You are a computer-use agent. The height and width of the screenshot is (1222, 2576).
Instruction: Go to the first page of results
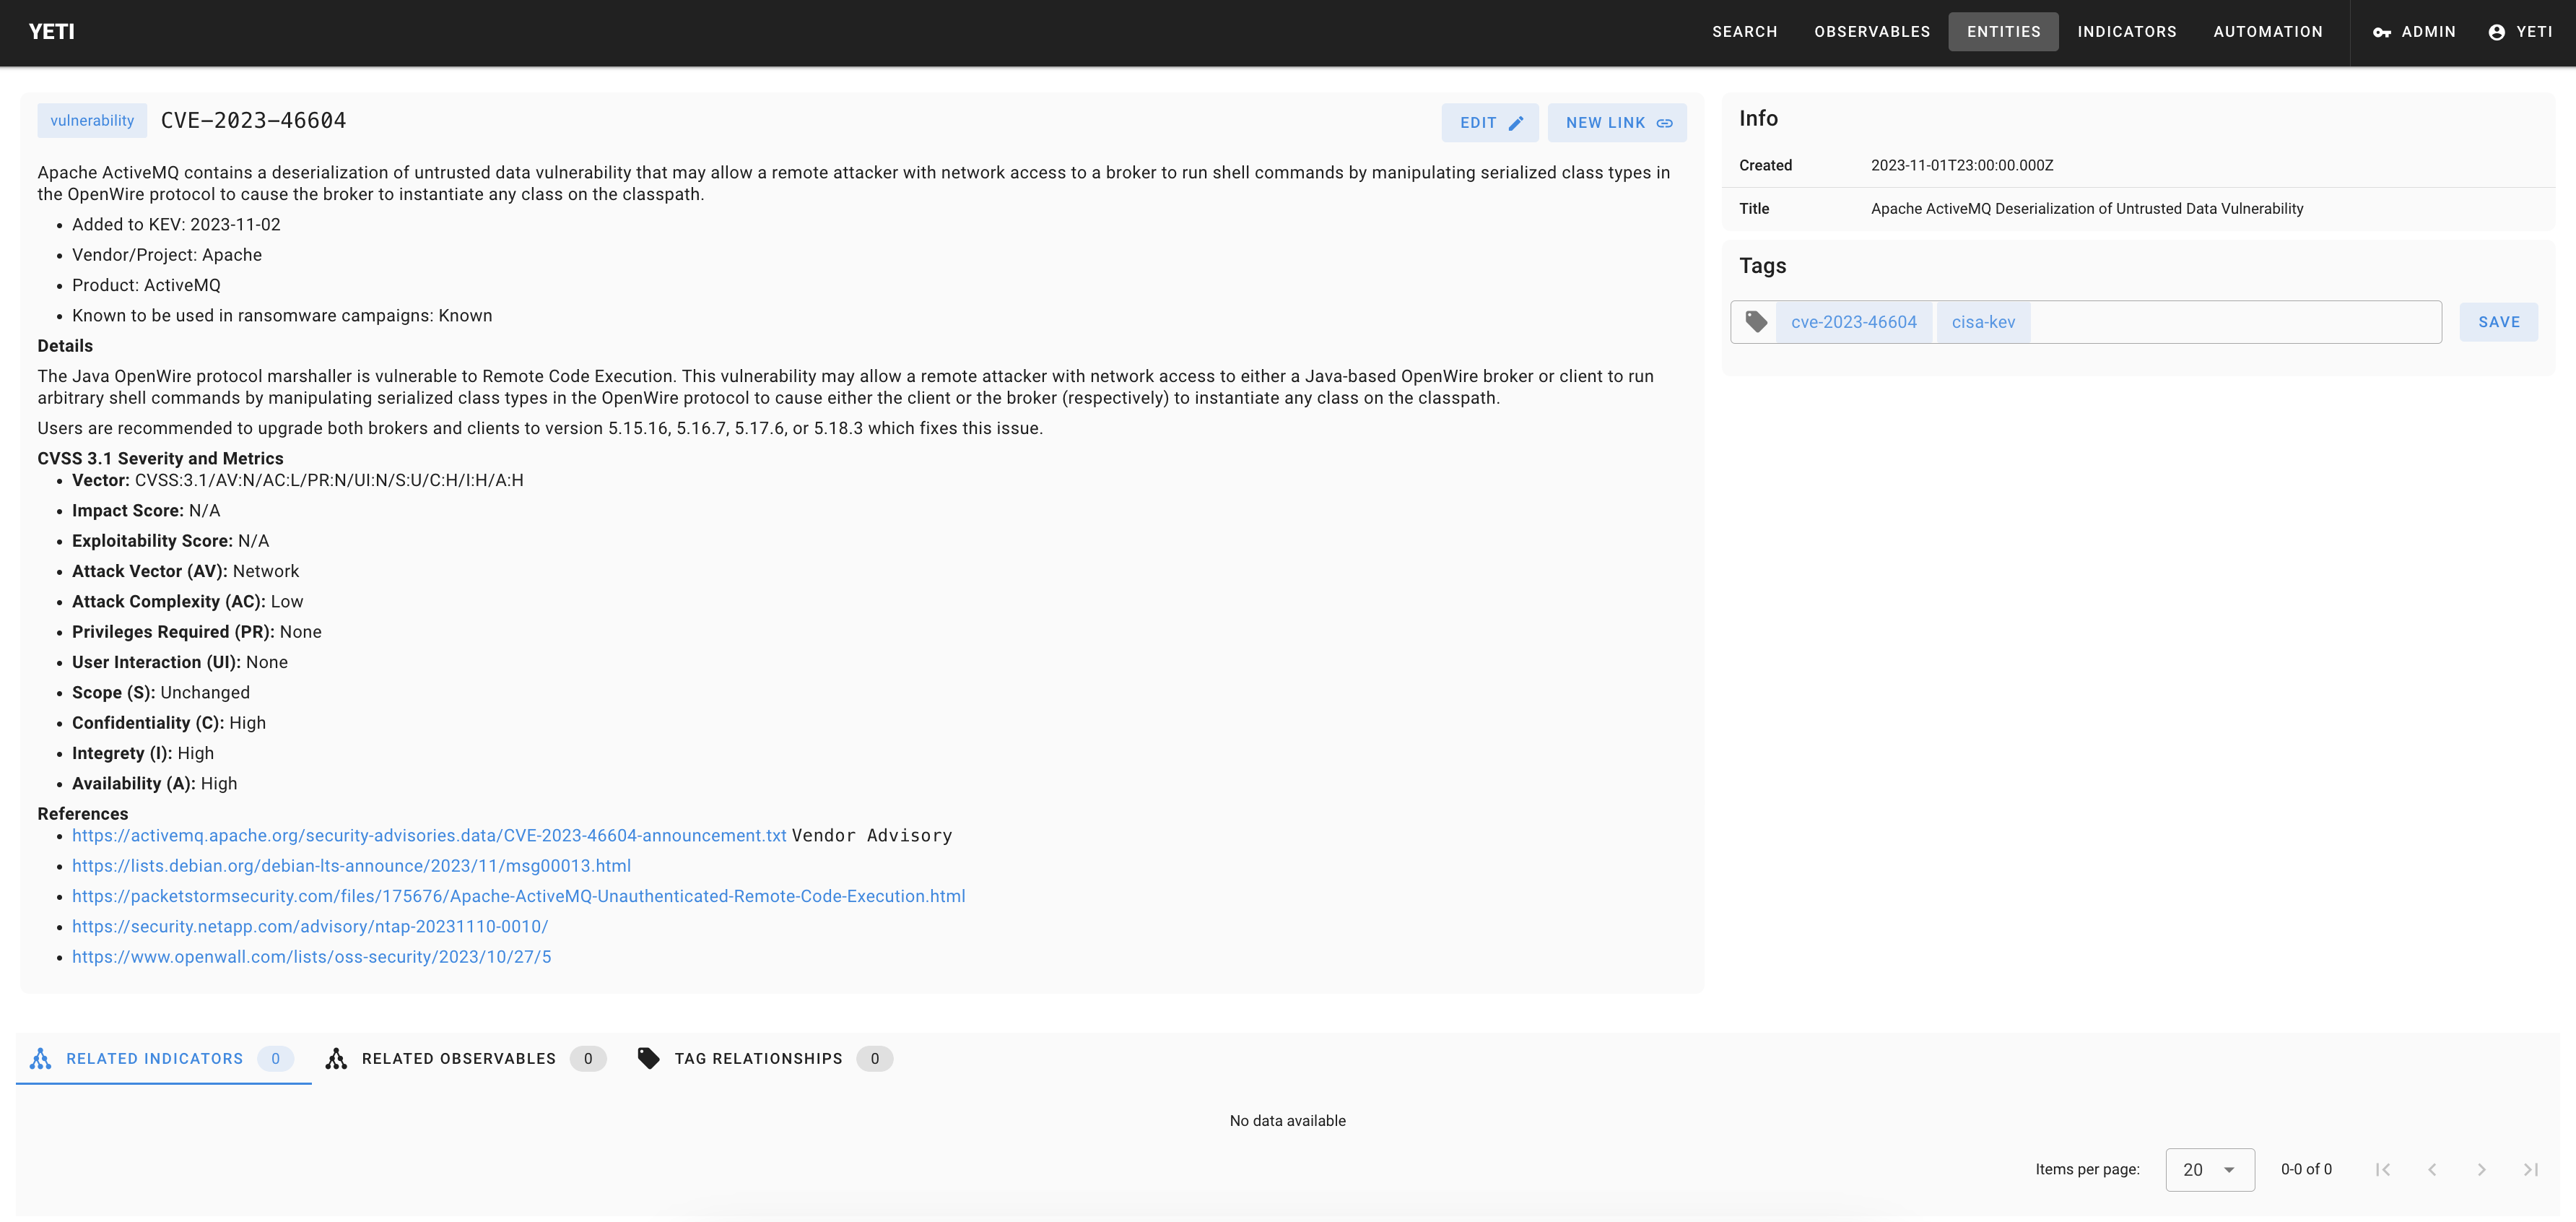(x=2383, y=1169)
